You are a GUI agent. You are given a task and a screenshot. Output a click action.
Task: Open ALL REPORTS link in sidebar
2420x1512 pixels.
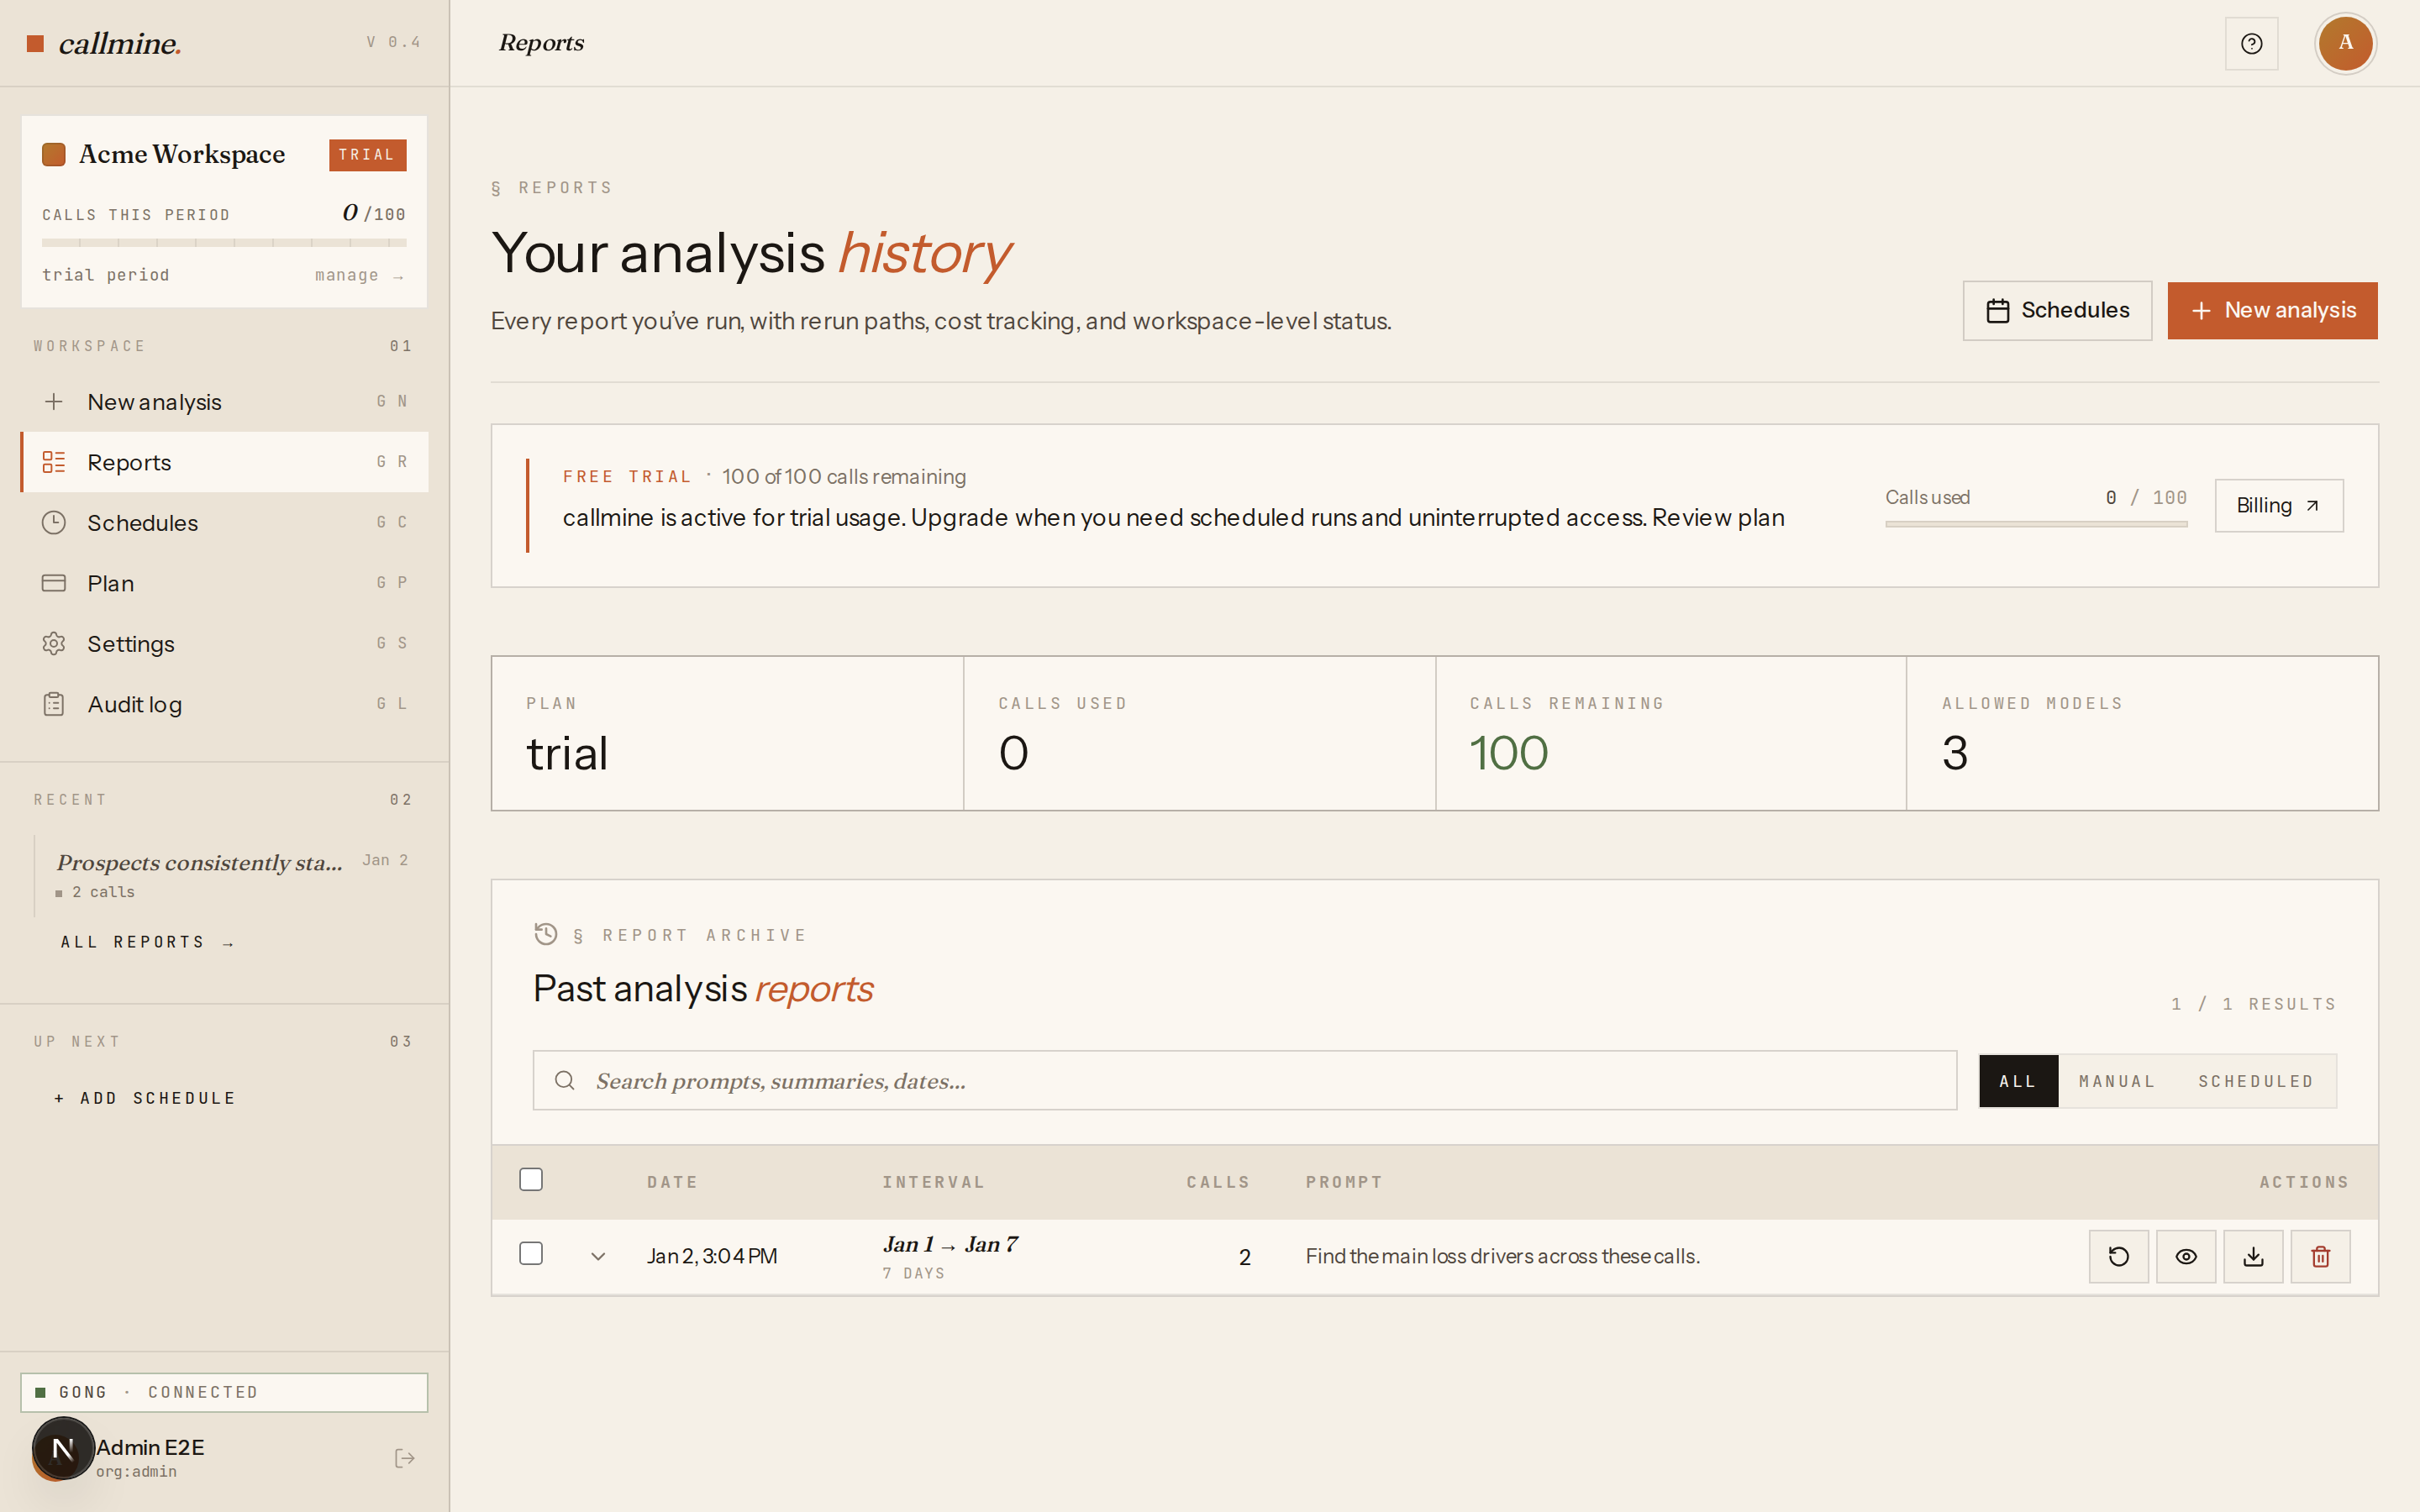pyautogui.click(x=147, y=942)
